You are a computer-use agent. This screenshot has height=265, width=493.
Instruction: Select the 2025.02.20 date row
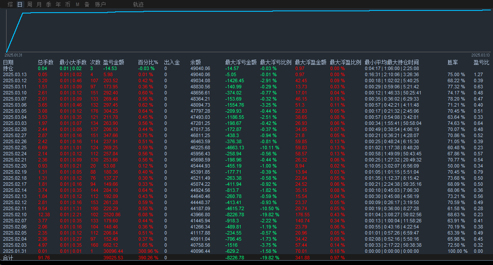tap(15, 166)
